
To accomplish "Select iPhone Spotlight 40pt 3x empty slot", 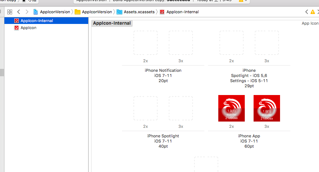I will pyautogui.click(x=181, y=108).
